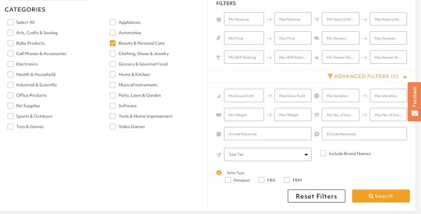The width and height of the screenshot is (421, 214).
Task: Click the BSR ranking trophy icon
Action: click(x=219, y=58)
